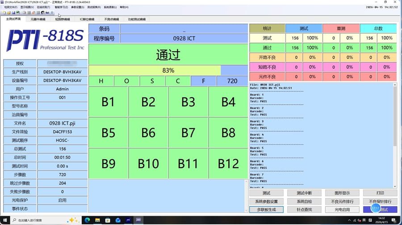Select board cell B1

tap(108, 102)
